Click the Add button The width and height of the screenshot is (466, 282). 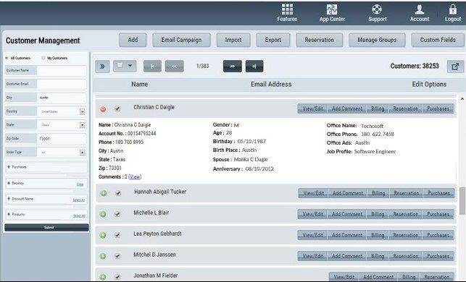pyautogui.click(x=133, y=40)
